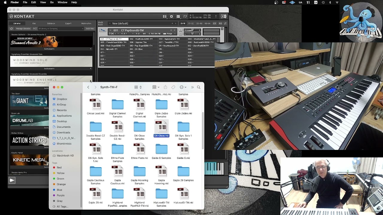Click Kontakt minimize view icon

185,16
